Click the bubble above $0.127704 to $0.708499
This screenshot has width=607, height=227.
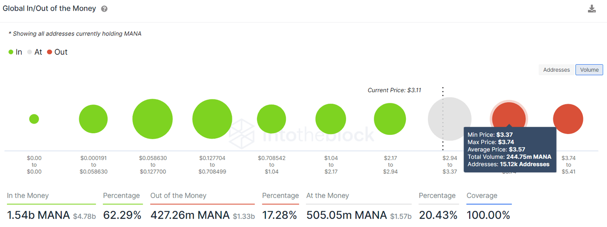212,119
